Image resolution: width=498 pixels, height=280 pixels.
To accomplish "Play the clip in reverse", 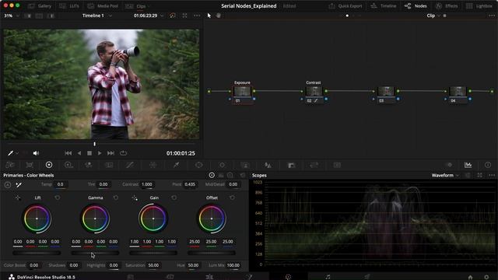I will point(79,153).
